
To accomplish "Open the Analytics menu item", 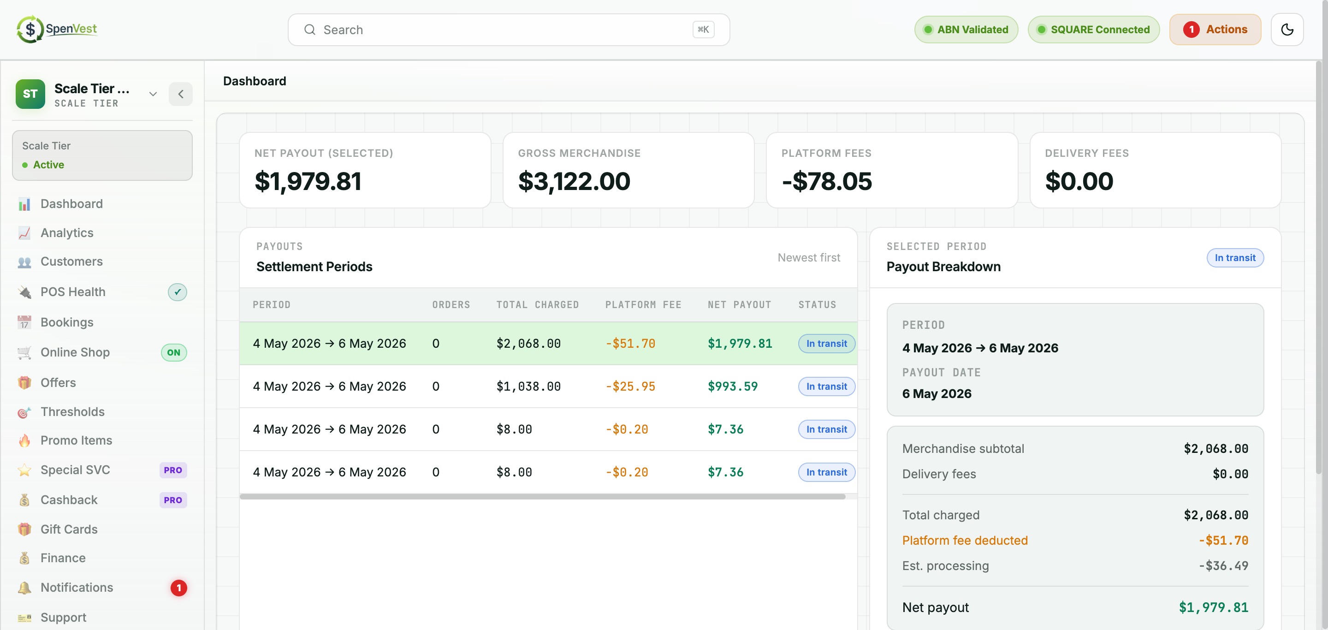I will tap(102, 233).
